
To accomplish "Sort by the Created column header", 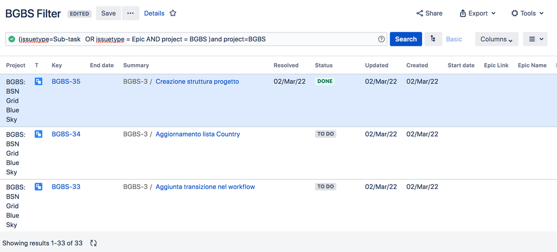I will point(417,65).
